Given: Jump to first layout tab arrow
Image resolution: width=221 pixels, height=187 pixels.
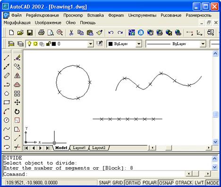Looking at the screenshot, I should pos(26,148).
